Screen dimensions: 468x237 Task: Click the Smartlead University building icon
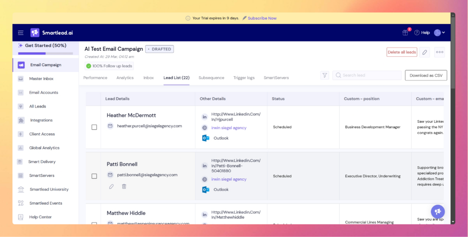point(21,190)
